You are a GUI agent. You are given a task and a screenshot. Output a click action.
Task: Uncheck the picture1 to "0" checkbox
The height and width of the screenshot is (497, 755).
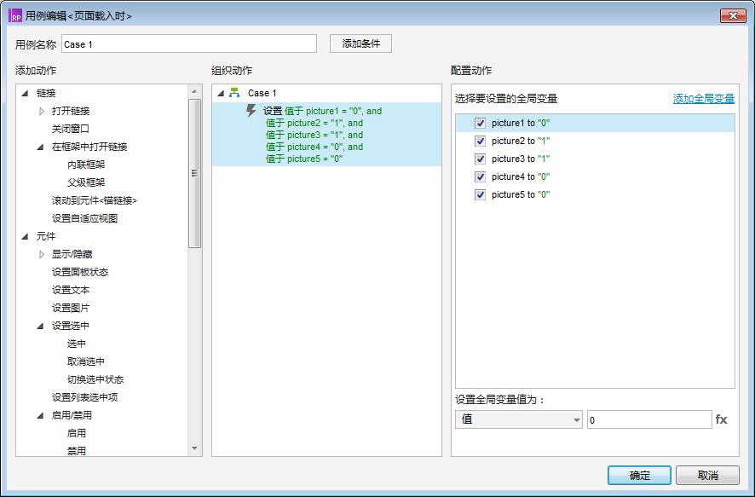[480, 124]
